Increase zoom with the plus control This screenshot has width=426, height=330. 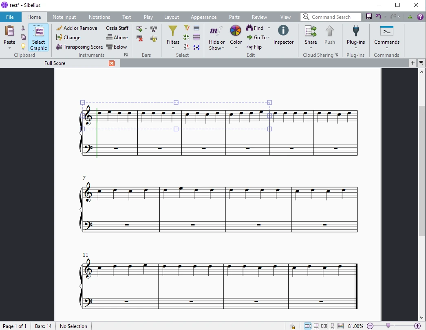[417, 326]
